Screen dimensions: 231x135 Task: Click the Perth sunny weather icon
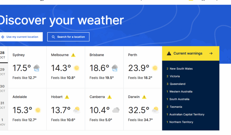tap(155, 68)
